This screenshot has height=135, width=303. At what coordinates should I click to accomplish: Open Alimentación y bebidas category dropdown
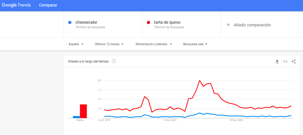click(154, 44)
